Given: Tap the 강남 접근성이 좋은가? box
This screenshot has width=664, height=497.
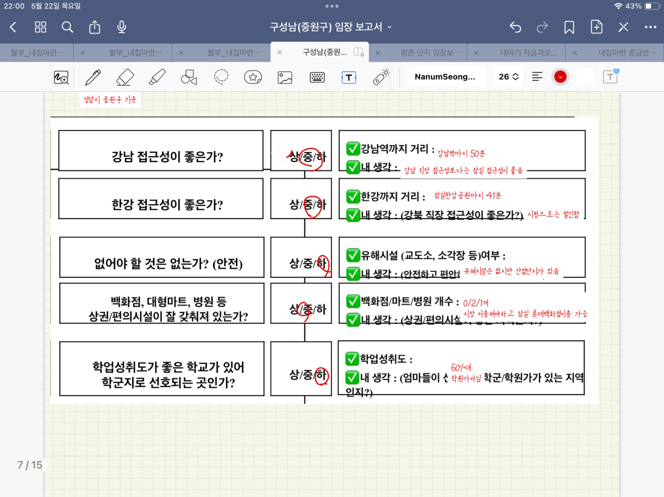Looking at the screenshot, I should point(161,150).
